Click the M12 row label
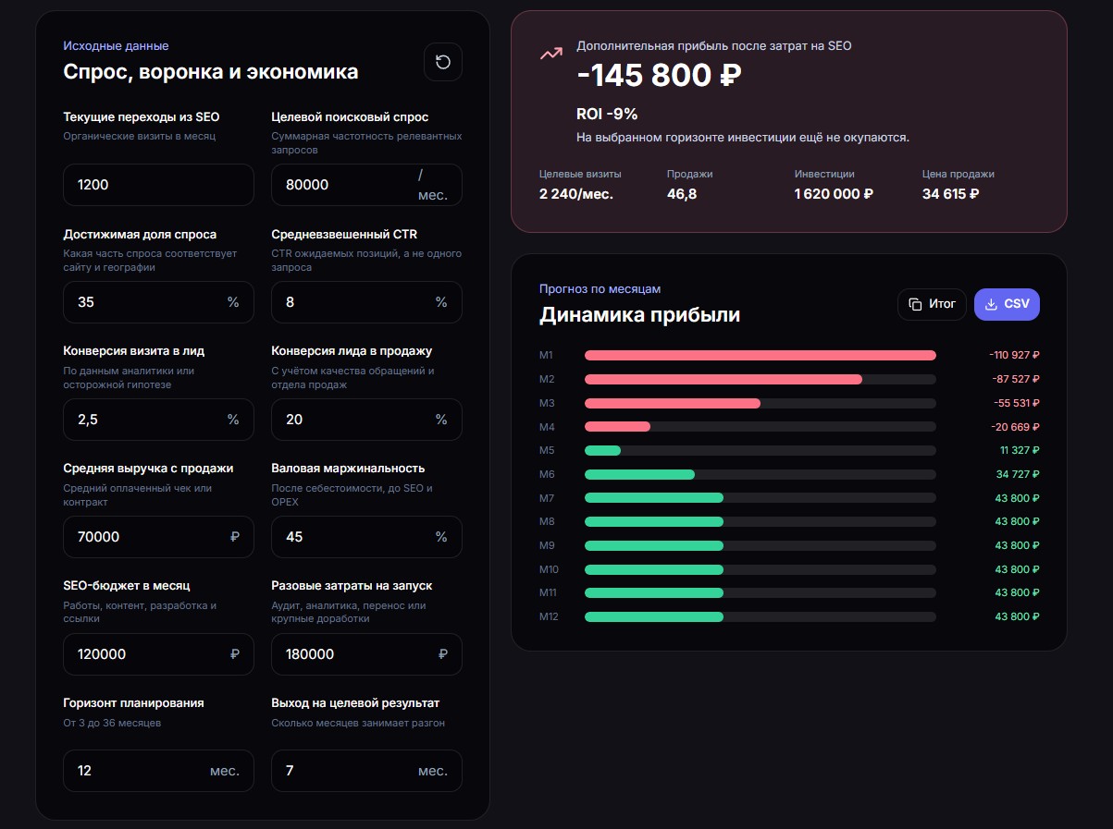 (549, 616)
